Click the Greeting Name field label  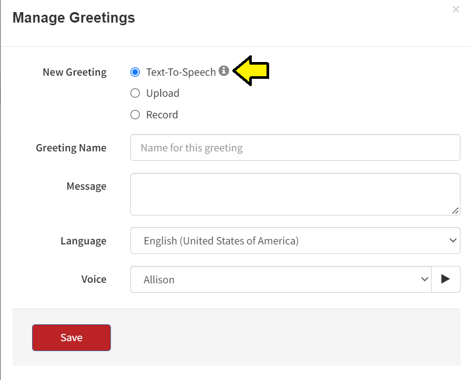pyautogui.click(x=71, y=148)
